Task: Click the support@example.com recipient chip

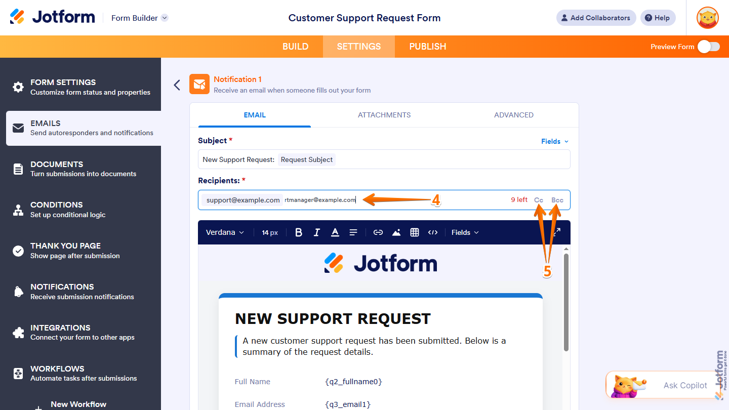Action: tap(243, 200)
